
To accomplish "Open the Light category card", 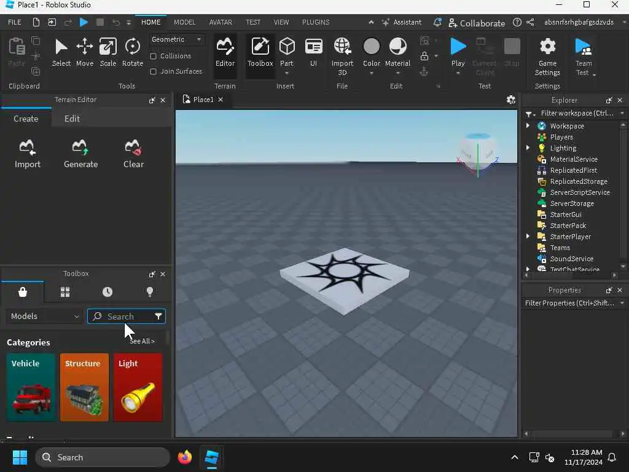I will [138, 387].
